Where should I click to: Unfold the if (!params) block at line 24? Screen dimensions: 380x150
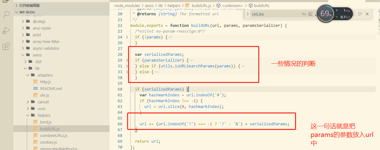(127, 37)
